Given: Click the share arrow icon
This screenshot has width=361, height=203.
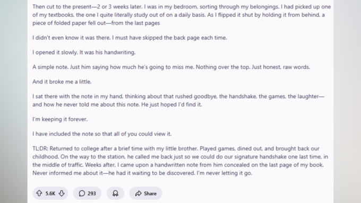Looking at the screenshot, I should 138,193.
